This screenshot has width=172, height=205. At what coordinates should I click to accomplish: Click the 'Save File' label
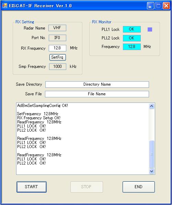33,94
